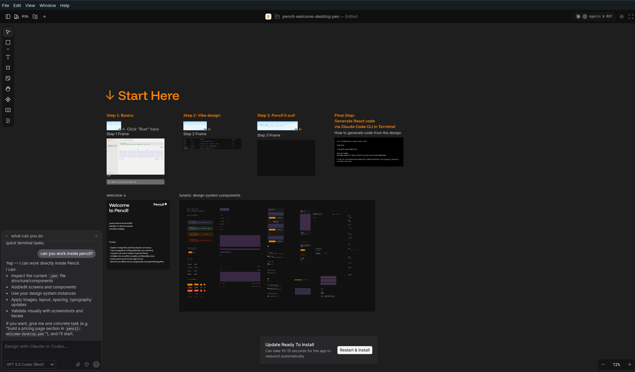Select the Frame tool
Viewport: 635px width, 372px height.
pyautogui.click(x=8, y=68)
